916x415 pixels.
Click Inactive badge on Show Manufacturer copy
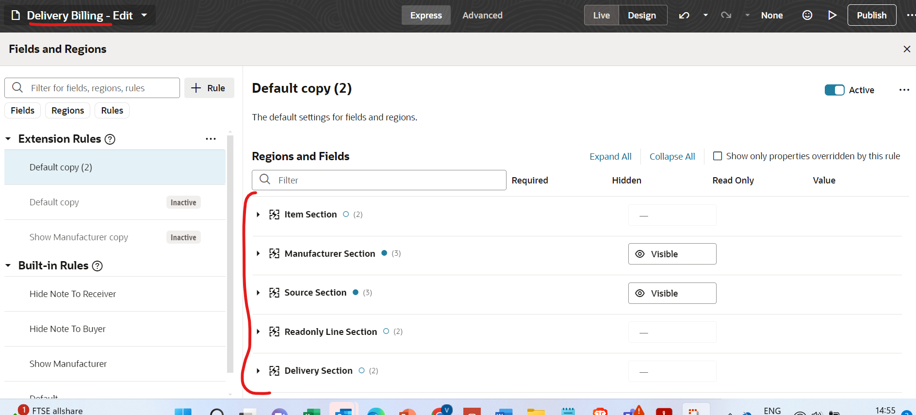pyautogui.click(x=183, y=237)
